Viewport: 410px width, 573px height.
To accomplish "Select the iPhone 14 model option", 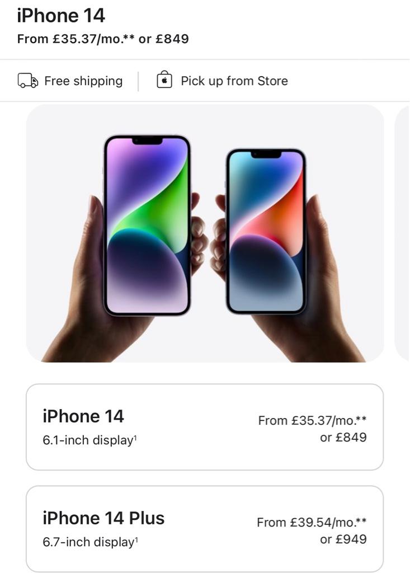I will click(205, 427).
